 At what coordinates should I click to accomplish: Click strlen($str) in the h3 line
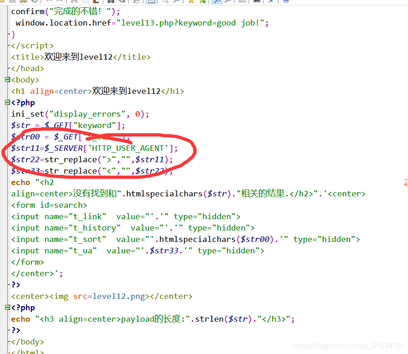[x=224, y=319]
